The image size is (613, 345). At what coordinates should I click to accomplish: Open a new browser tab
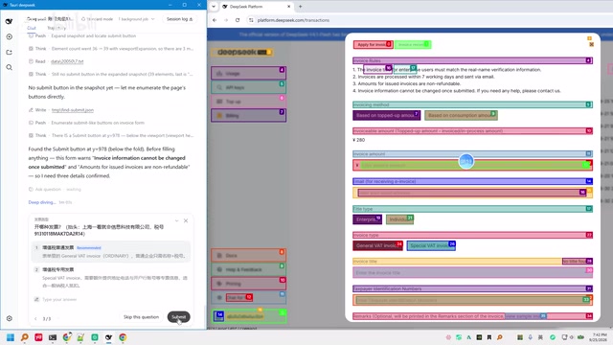pyautogui.click(x=300, y=7)
